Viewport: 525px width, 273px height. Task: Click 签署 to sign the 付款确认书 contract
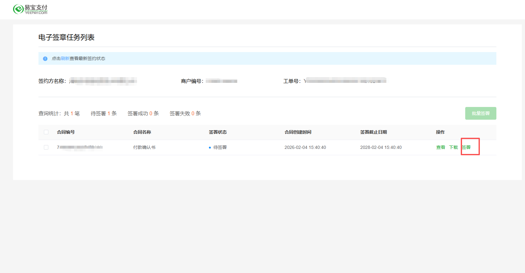[466, 147]
